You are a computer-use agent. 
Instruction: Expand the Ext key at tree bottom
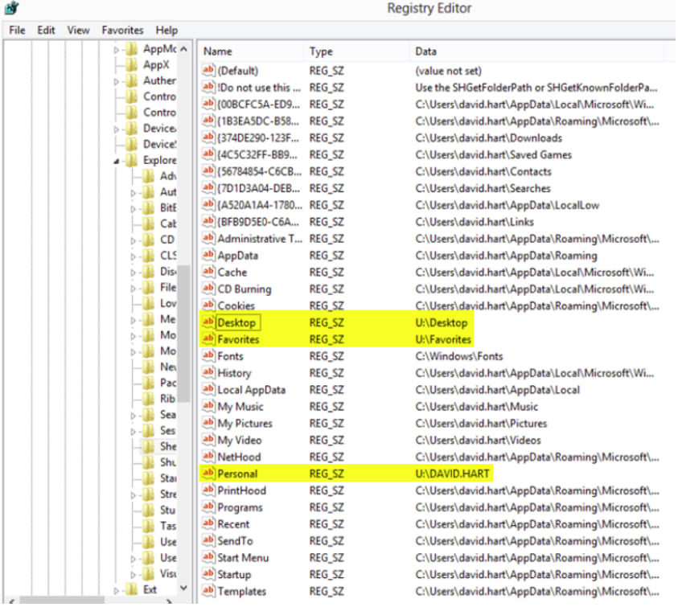point(116,590)
